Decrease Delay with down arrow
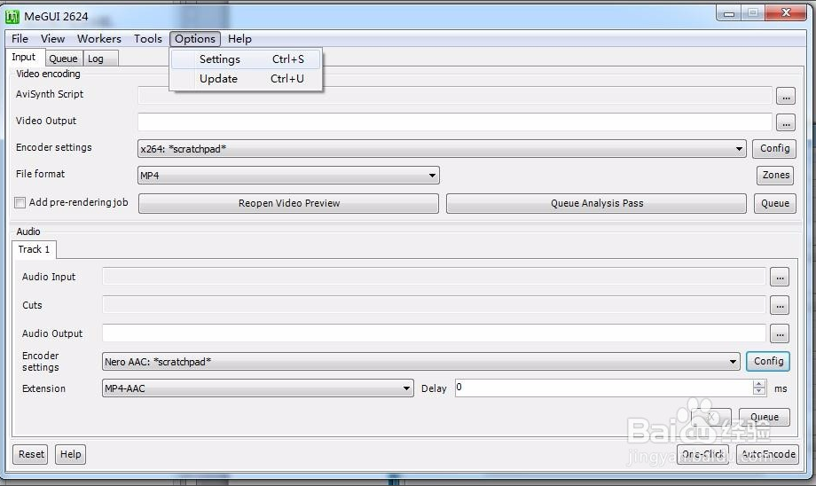The height and width of the screenshot is (486, 816). tap(758, 391)
